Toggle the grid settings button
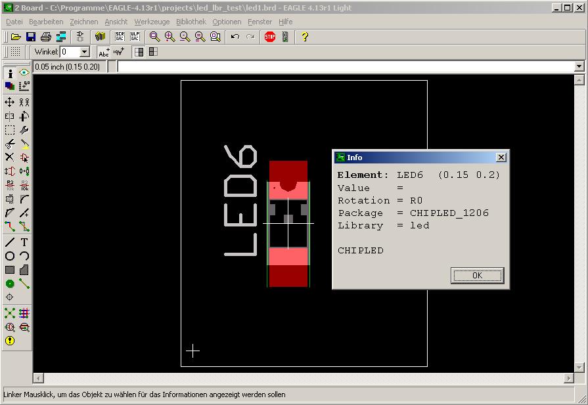This screenshot has width=588, height=405. tap(15, 52)
